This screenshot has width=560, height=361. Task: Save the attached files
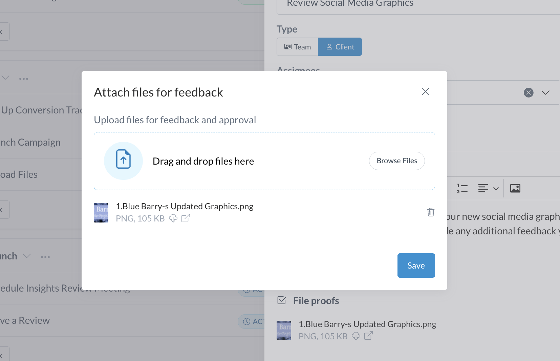pos(416,266)
